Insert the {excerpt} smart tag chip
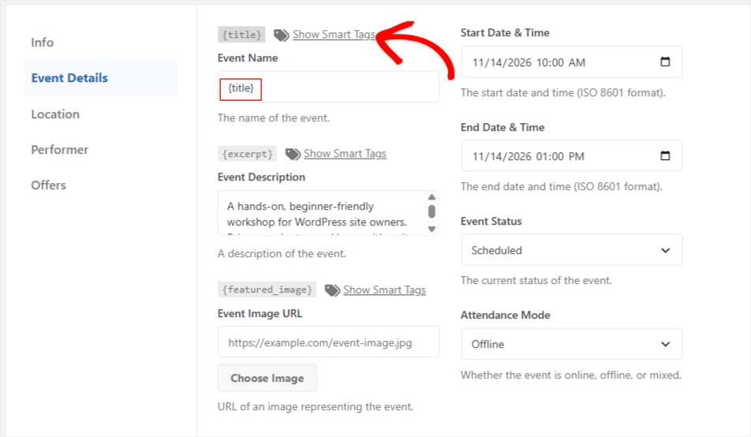The width and height of the screenshot is (751, 437). pos(247,154)
